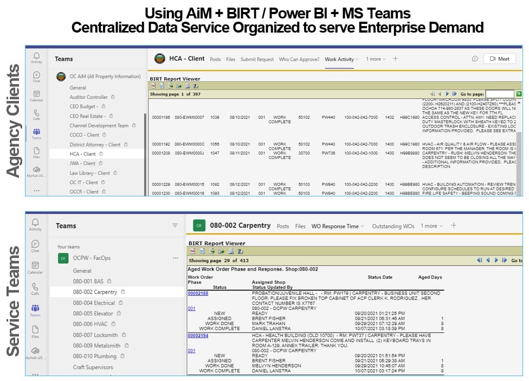The height and width of the screenshot is (381, 529).
Task: Select the CEO Real Estate channel
Action: pyautogui.click(x=96, y=116)
